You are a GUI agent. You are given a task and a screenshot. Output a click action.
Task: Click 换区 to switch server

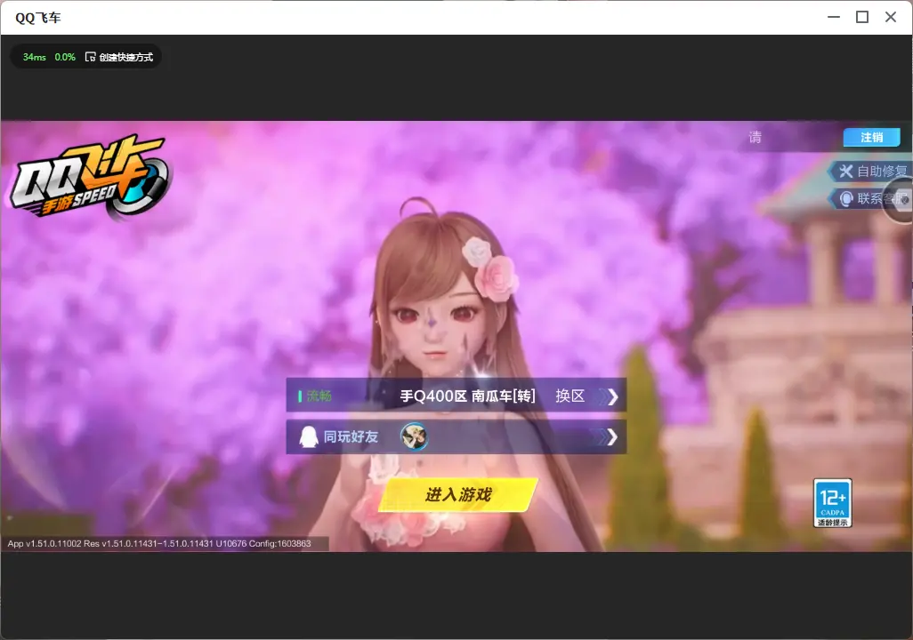click(570, 396)
